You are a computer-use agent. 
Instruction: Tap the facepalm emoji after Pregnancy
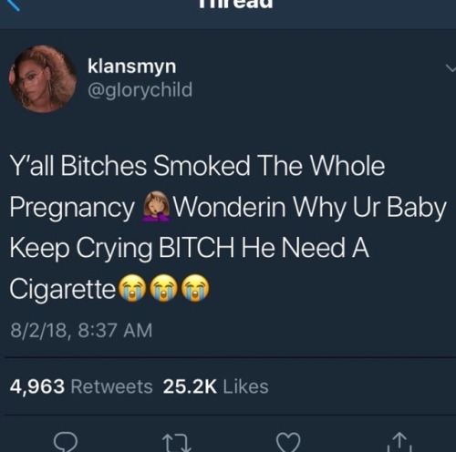pos(157,207)
